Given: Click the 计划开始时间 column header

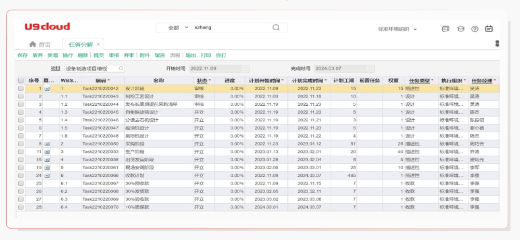Looking at the screenshot, I should pos(266,80).
